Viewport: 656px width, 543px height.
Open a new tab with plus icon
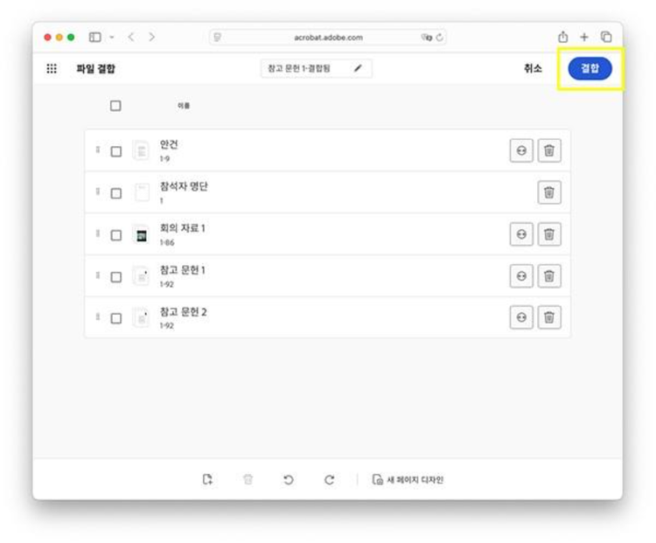click(584, 38)
